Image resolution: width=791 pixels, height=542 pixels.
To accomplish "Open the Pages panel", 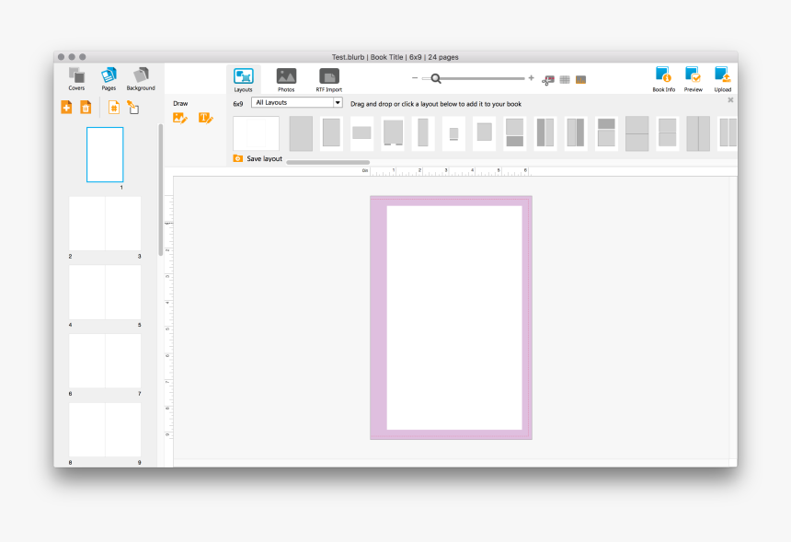I will [x=109, y=77].
